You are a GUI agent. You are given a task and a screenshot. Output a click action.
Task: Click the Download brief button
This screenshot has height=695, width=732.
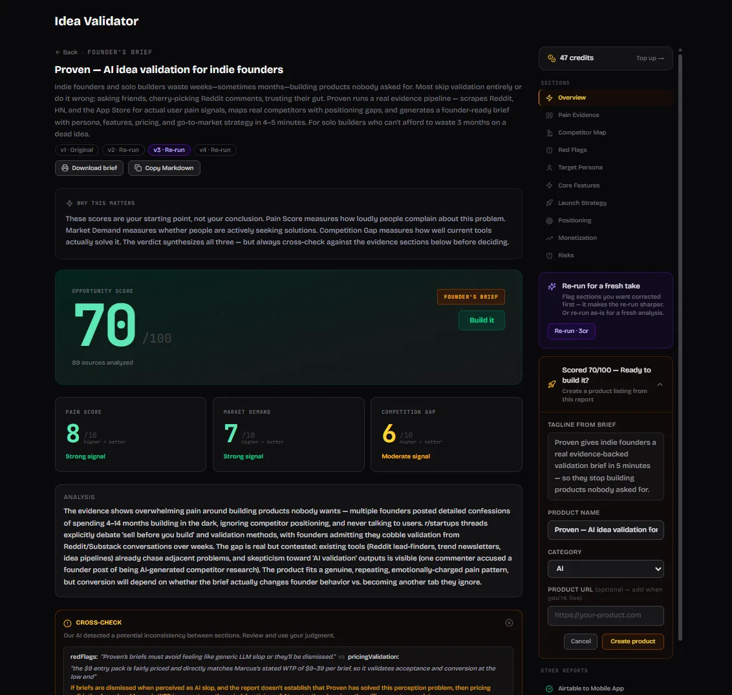[89, 168]
